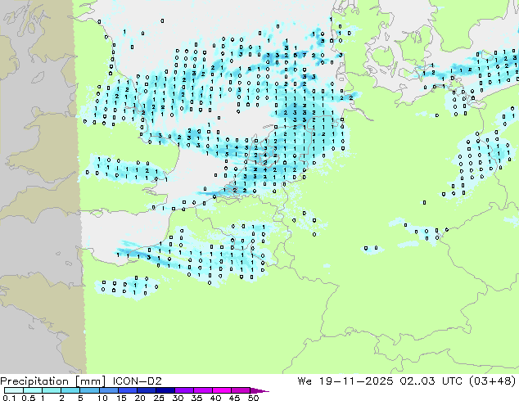
Task: Click the '15' legend tick label
Action: (x=121, y=398)
